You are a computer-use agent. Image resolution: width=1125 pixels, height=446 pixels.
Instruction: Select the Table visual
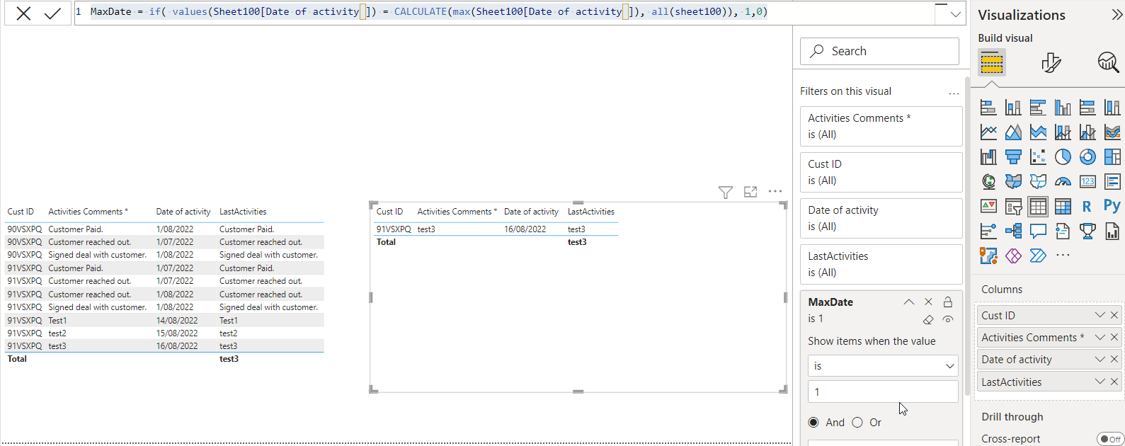point(1038,207)
